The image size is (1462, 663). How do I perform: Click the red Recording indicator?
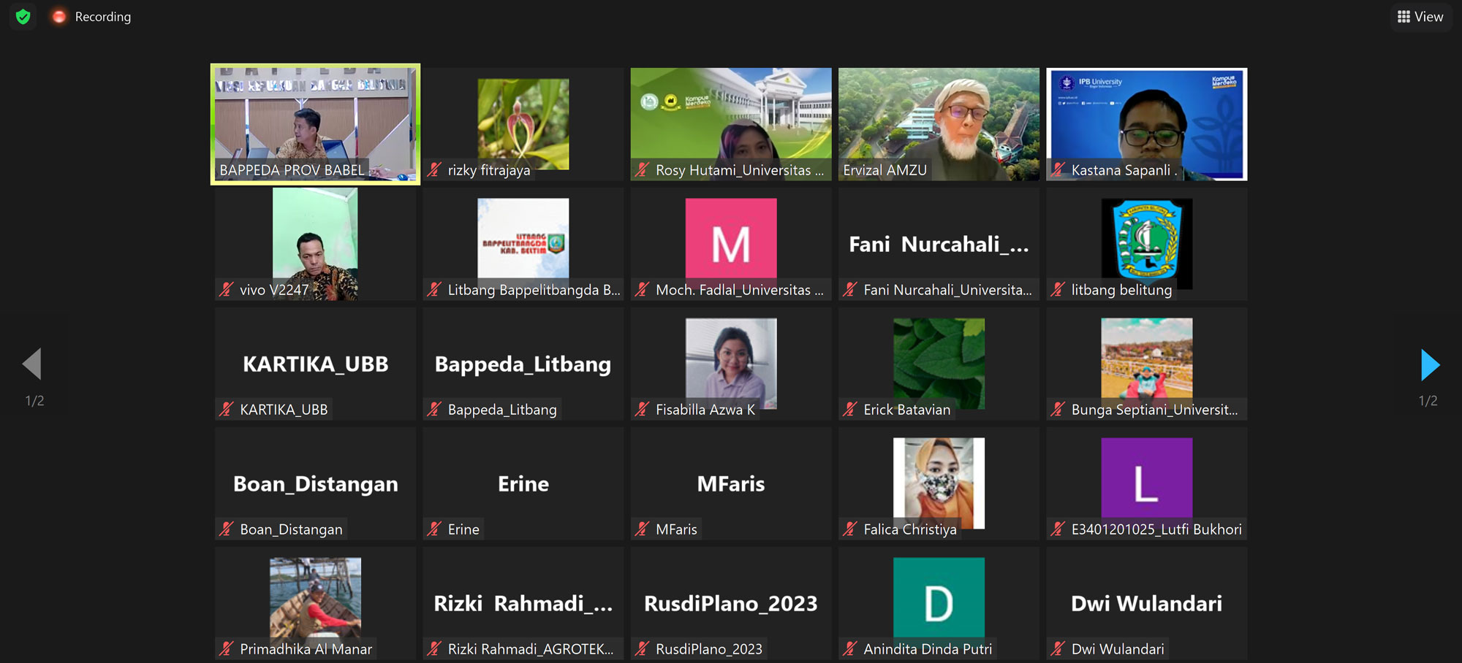pyautogui.click(x=58, y=17)
